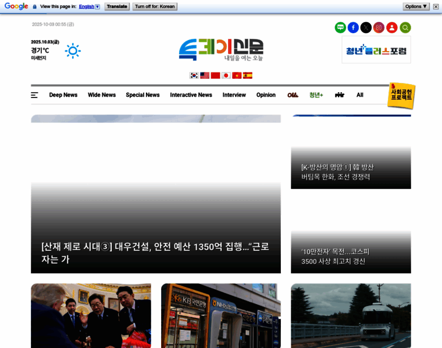
Task: Click the yellow sticky-note project banner
Action: (401, 95)
